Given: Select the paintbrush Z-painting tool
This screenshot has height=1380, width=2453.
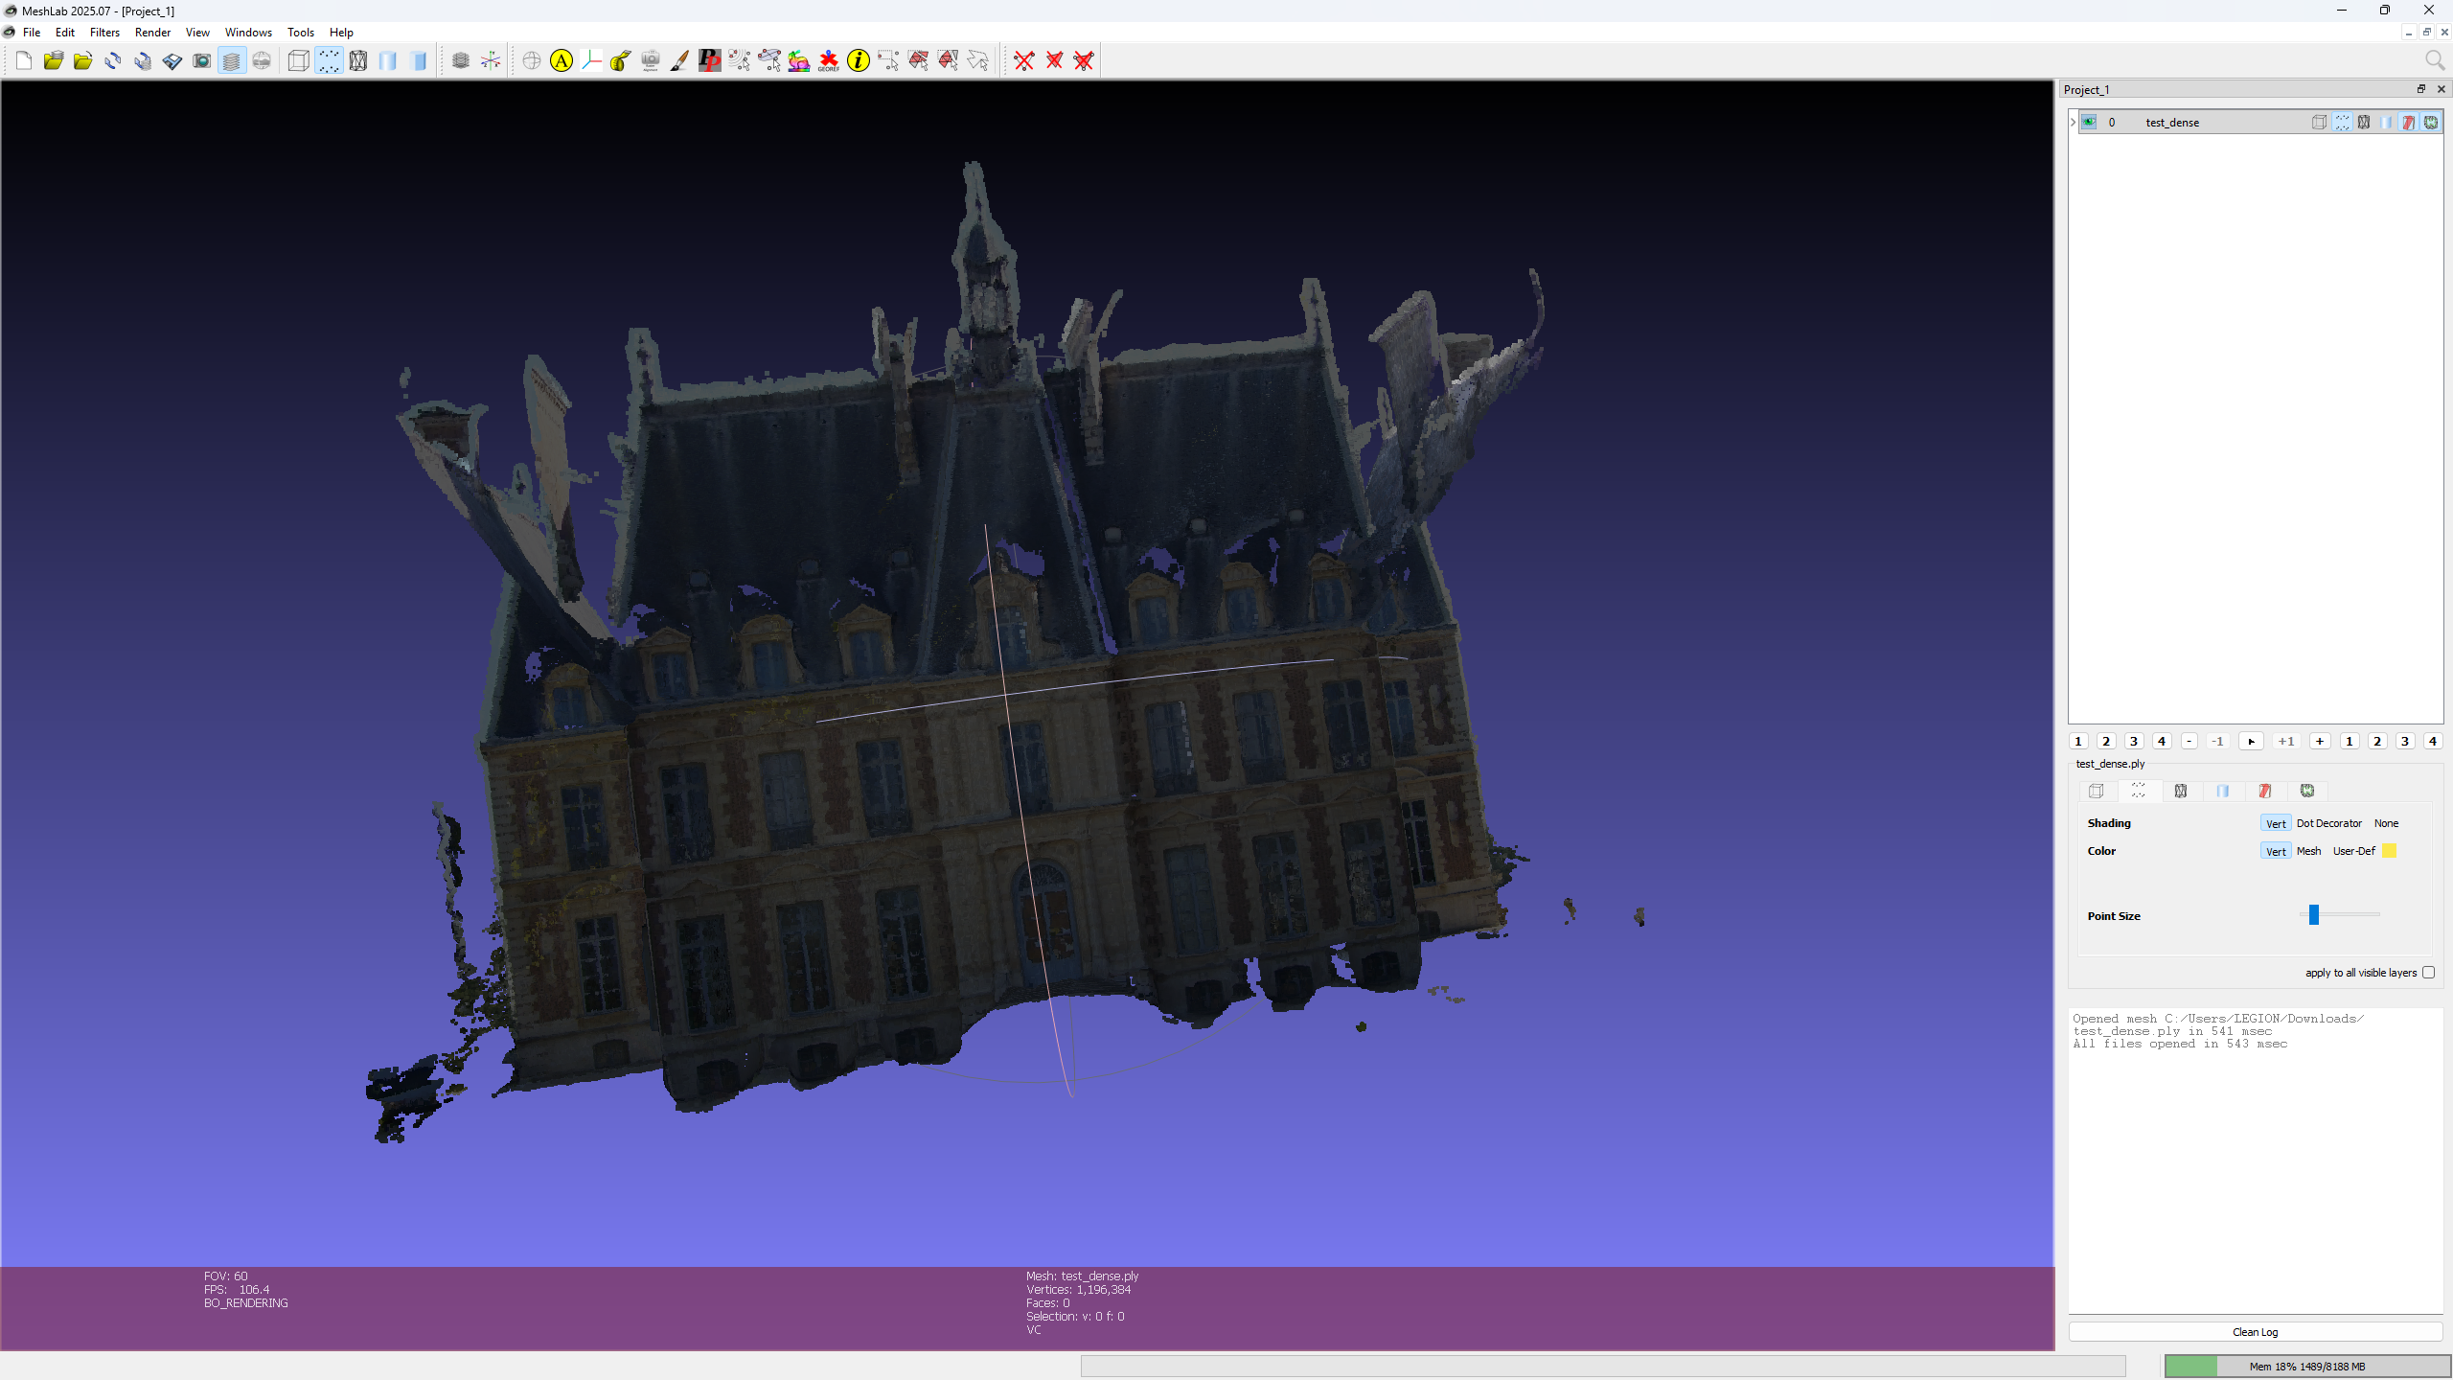Looking at the screenshot, I should pyautogui.click(x=679, y=61).
